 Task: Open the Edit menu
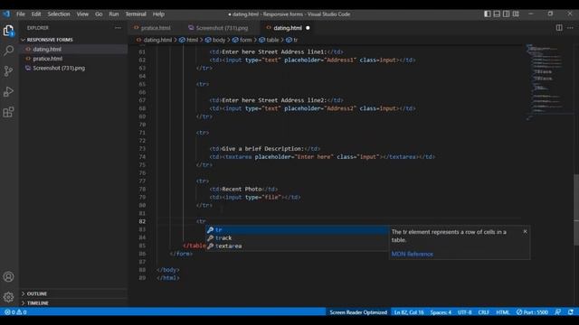[x=36, y=14]
